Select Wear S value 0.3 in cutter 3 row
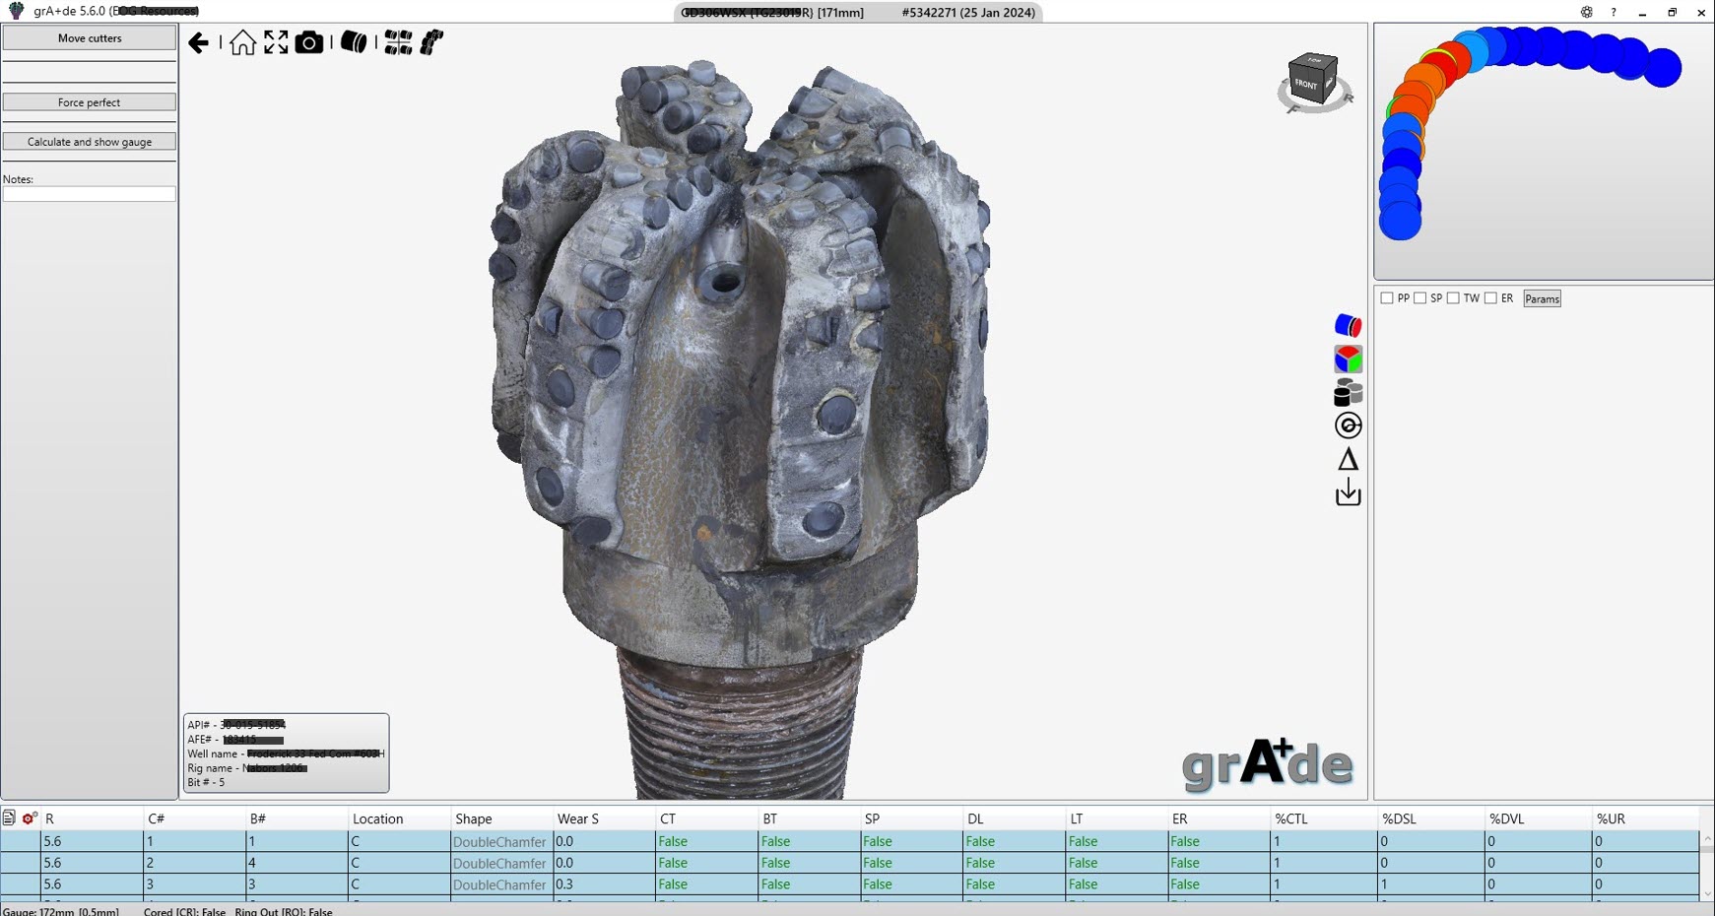This screenshot has width=1715, height=916. point(604,884)
